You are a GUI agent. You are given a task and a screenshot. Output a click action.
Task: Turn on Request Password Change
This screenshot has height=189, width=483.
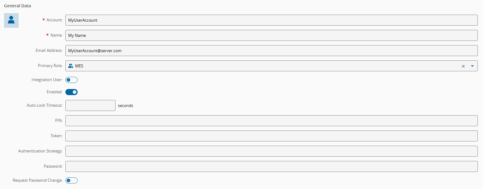(x=71, y=180)
